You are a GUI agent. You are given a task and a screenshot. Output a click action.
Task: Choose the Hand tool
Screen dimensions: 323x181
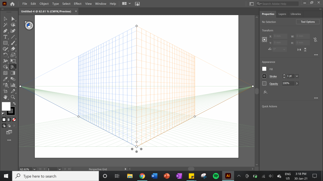[5, 97]
